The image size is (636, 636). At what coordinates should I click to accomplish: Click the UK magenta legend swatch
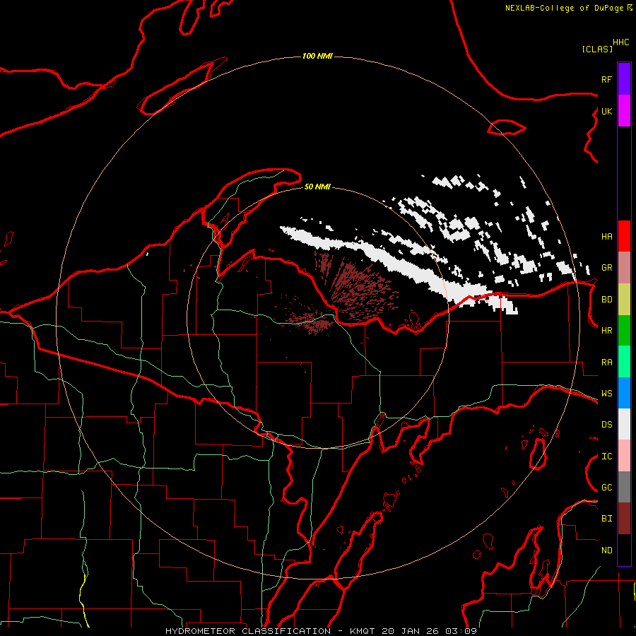coord(624,111)
